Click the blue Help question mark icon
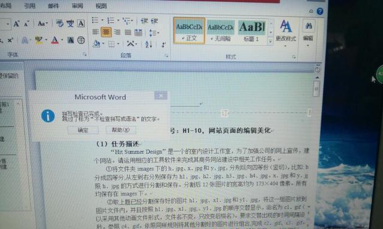The width and height of the screenshot is (383, 229). (320, 11)
